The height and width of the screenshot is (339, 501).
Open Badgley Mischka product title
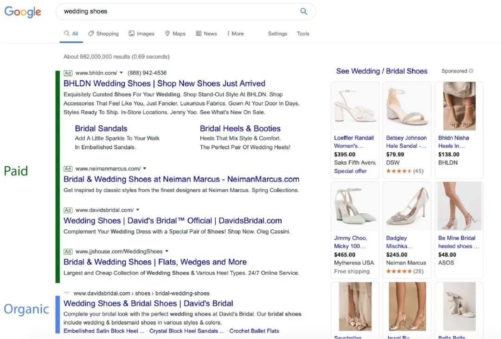click(x=399, y=242)
